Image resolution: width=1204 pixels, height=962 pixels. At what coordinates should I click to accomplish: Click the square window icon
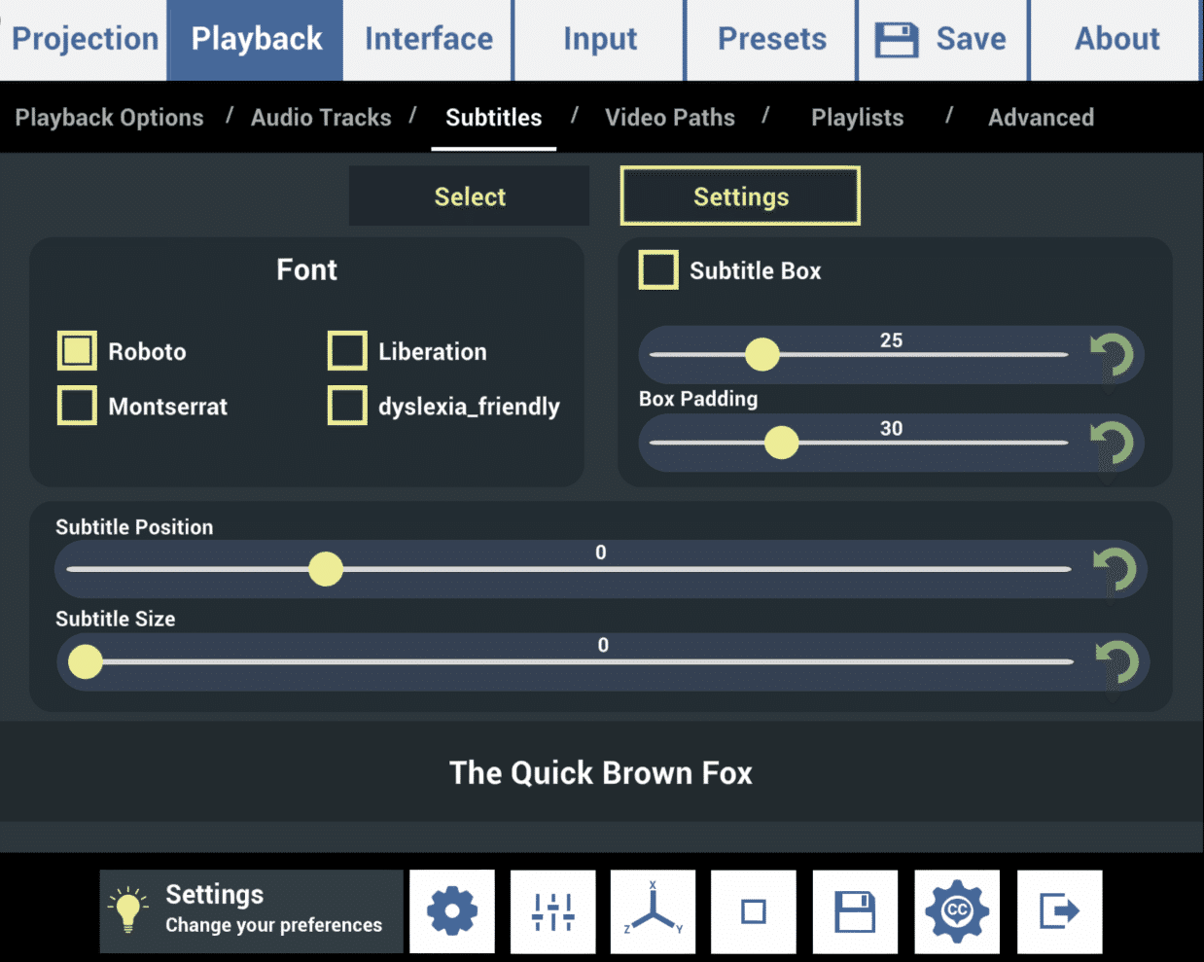point(754,911)
